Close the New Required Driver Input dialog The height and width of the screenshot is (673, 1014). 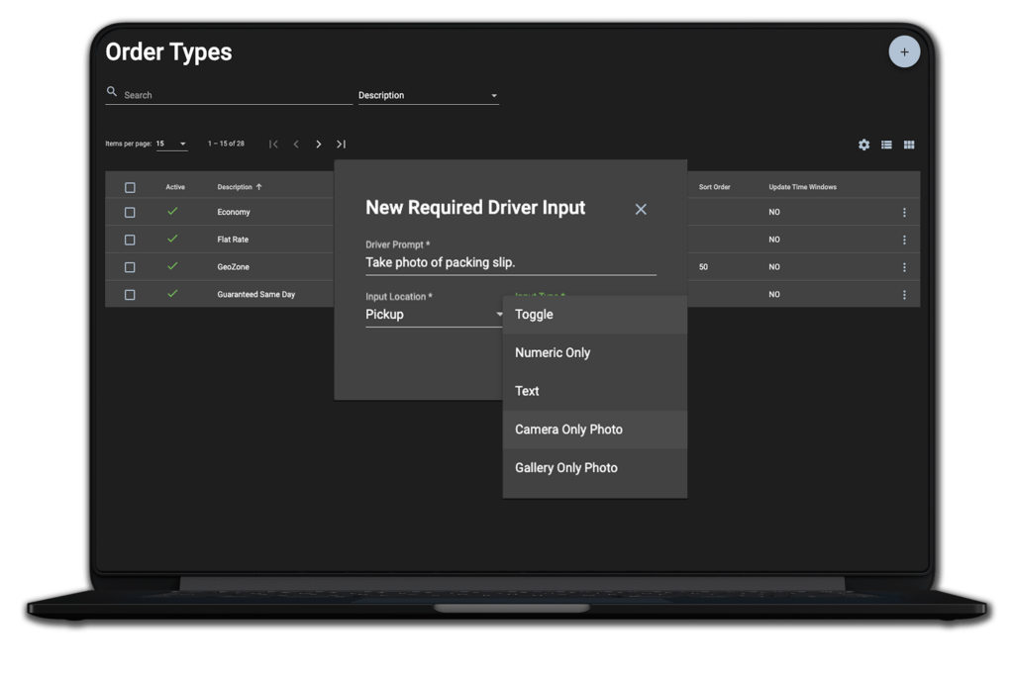click(x=641, y=209)
